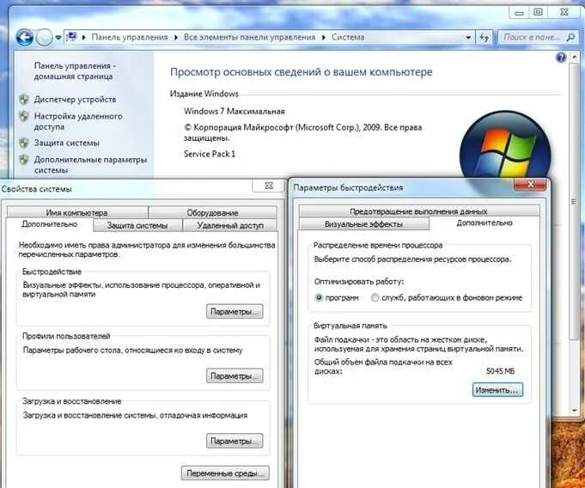Close the Параметры быстродействия dialog
The width and height of the screenshot is (585, 488).
[530, 184]
